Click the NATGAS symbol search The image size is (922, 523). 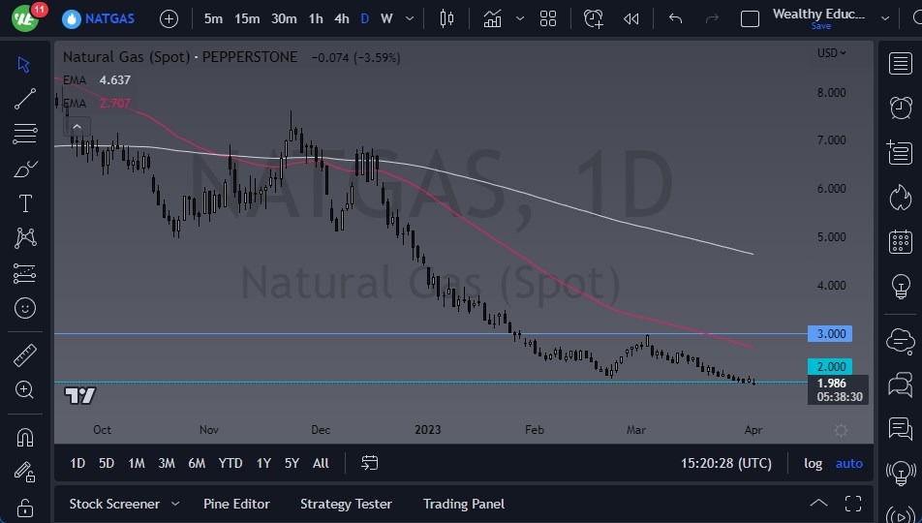(x=99, y=18)
